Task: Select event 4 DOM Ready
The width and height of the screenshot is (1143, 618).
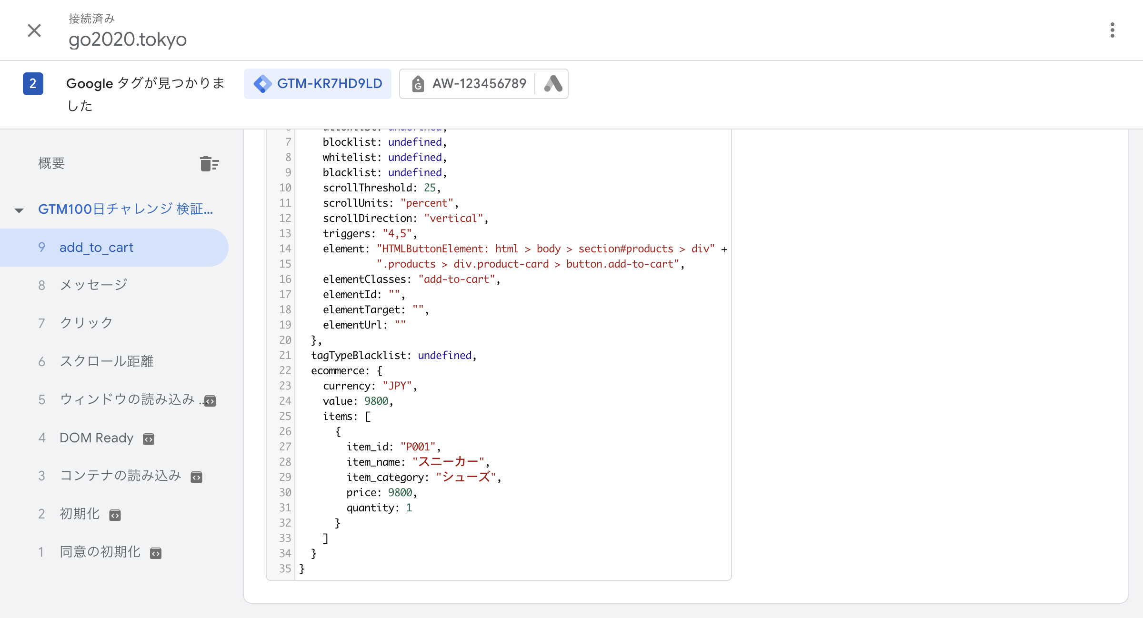Action: tap(114, 438)
